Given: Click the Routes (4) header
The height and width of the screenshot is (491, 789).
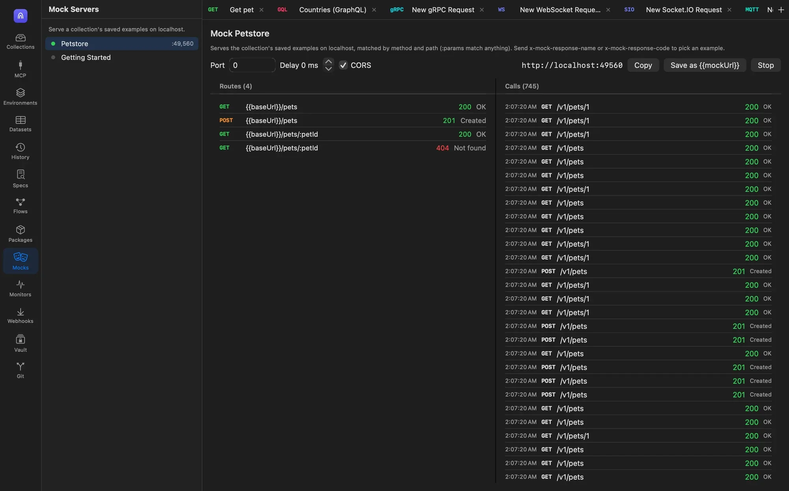Looking at the screenshot, I should point(236,86).
